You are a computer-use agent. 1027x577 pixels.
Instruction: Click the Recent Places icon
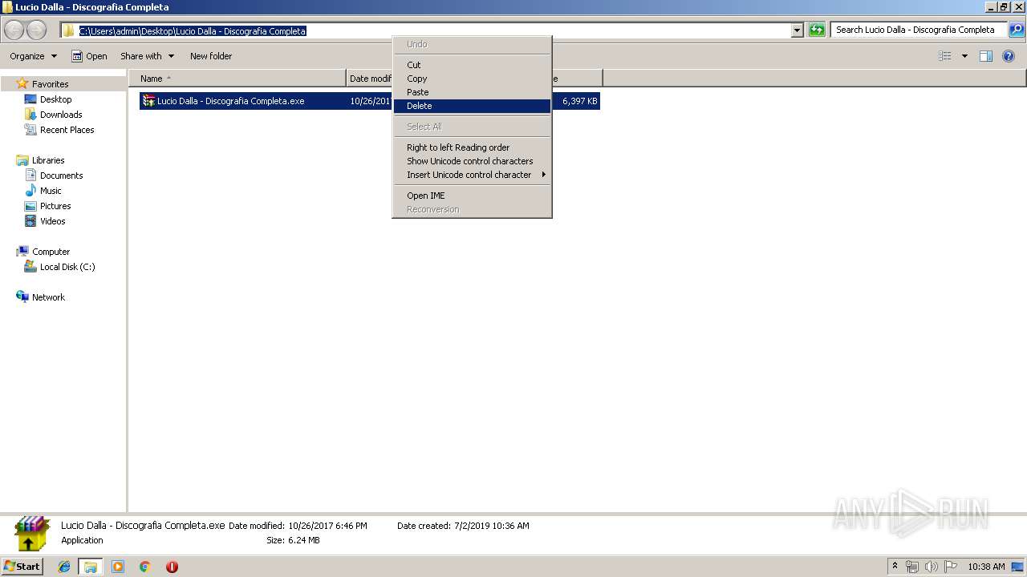[30, 130]
